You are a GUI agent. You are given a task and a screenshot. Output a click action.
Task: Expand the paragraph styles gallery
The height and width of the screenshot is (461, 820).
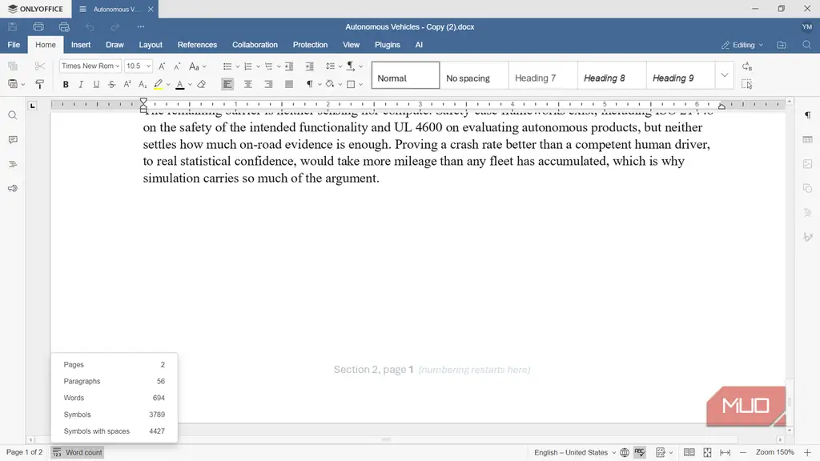724,75
